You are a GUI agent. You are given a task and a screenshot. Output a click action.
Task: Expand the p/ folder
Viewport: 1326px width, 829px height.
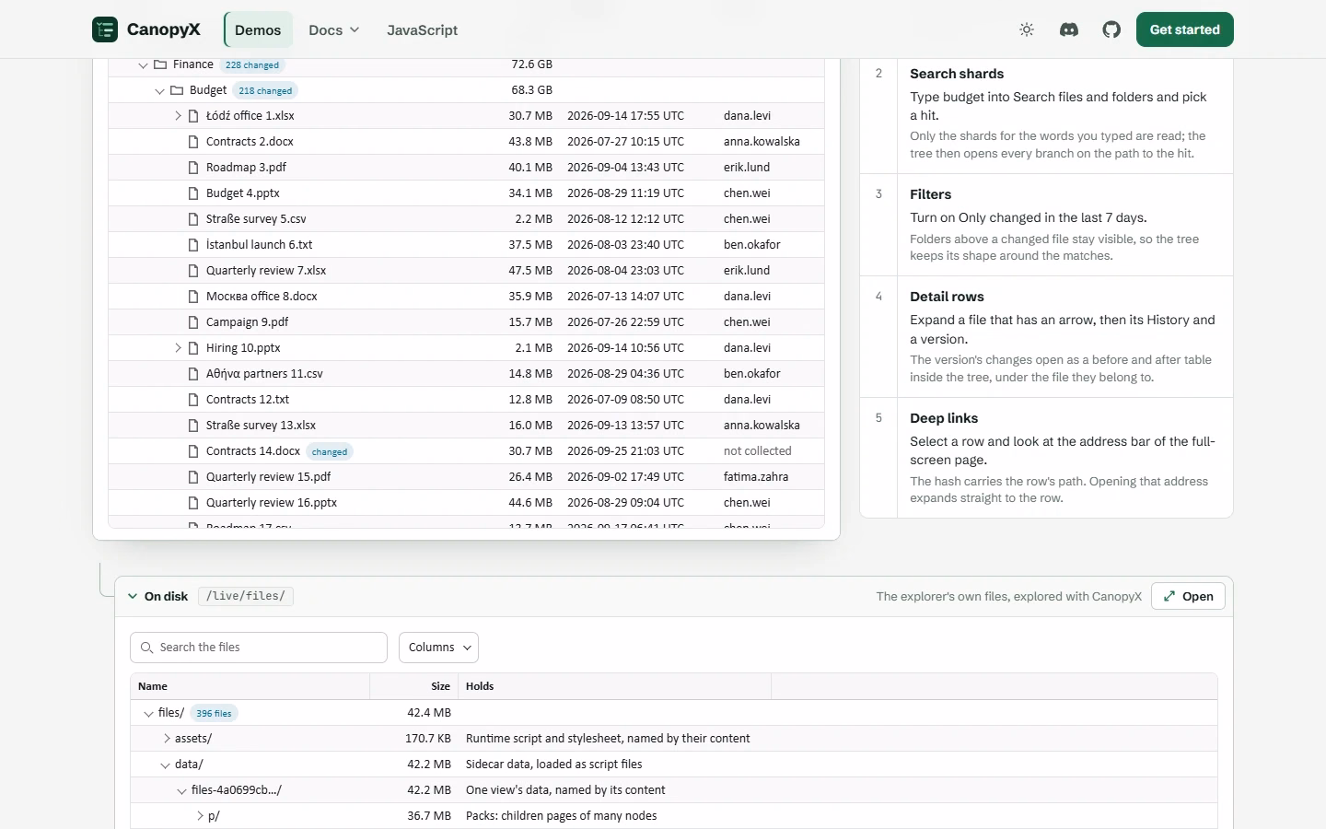(200, 816)
